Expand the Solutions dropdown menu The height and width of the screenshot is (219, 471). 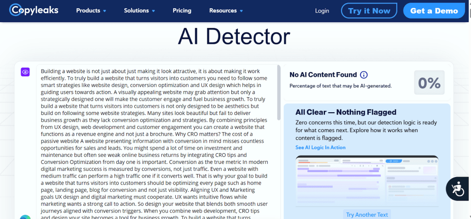[139, 11]
